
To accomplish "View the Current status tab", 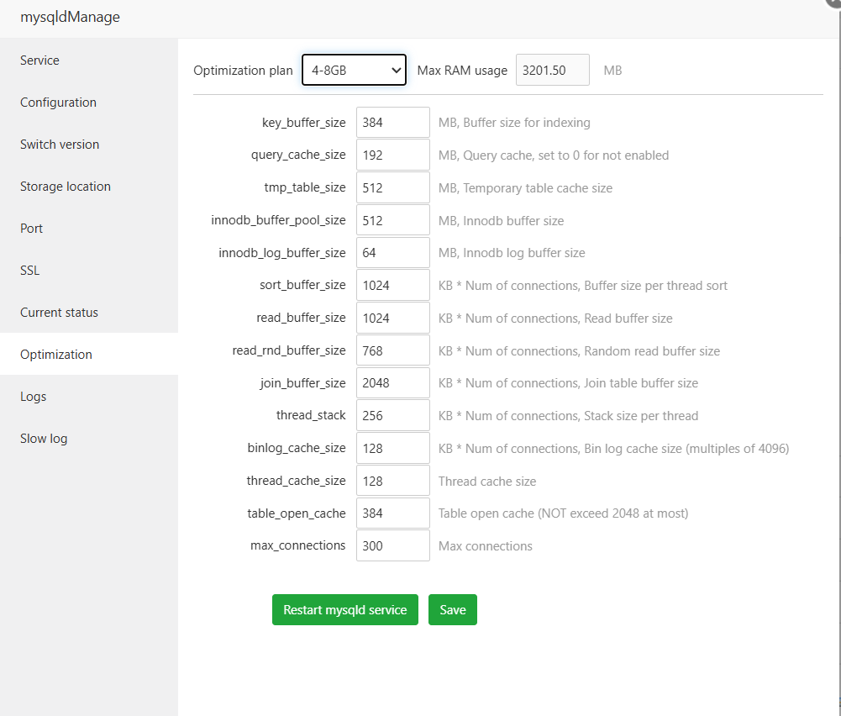I will coord(59,313).
